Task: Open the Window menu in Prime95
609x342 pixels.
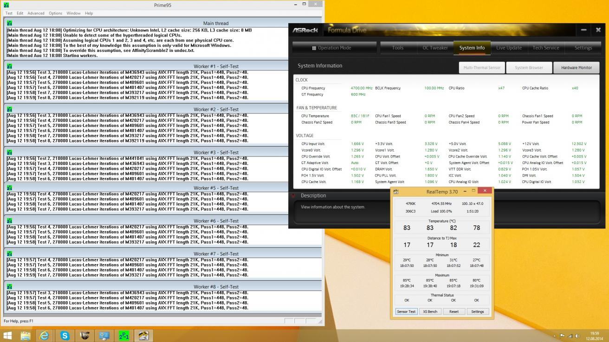Action: click(73, 13)
